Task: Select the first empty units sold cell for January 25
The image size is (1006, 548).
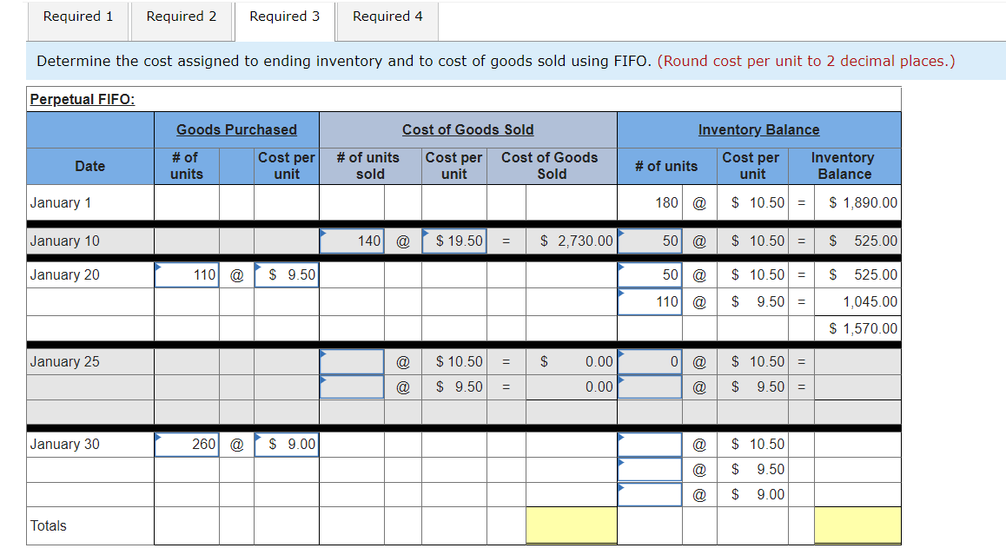Action: (351, 361)
